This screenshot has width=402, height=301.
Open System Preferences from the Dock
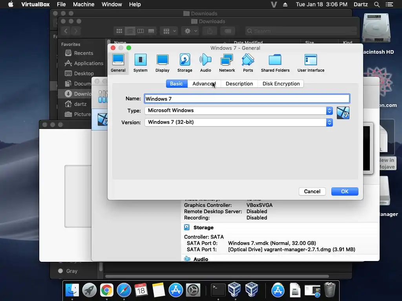click(193, 290)
